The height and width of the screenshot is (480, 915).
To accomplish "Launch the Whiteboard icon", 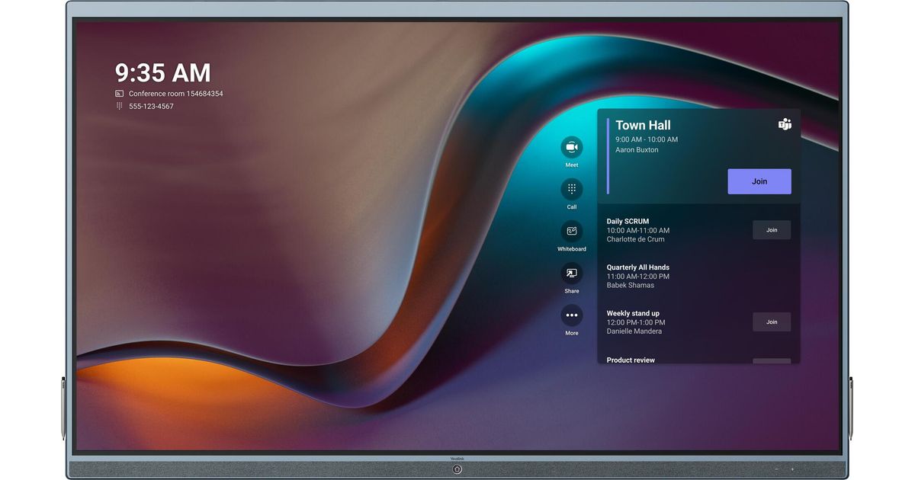I will pos(571,232).
